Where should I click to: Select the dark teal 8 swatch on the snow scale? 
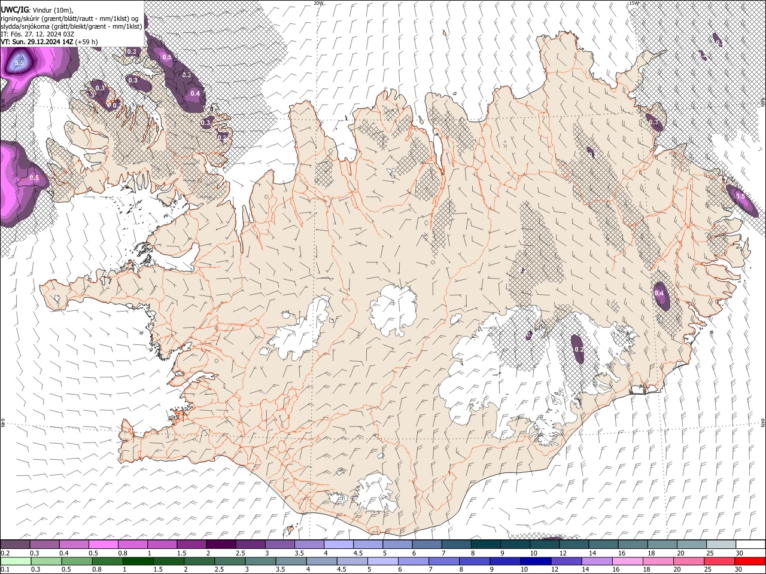tap(485, 544)
